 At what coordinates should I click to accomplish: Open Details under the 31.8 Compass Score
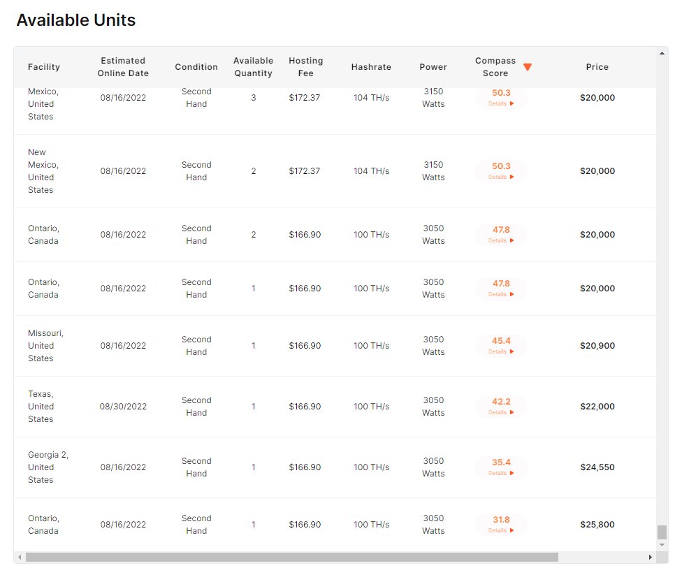[x=500, y=530]
